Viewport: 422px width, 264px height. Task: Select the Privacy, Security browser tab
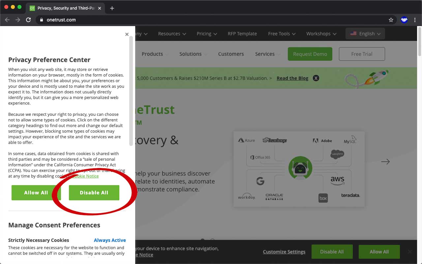(x=66, y=8)
